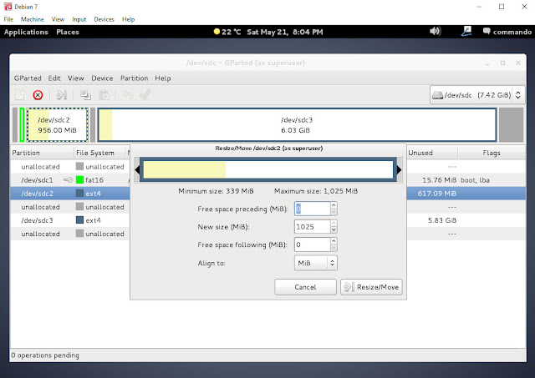This screenshot has height=378, width=535.
Task: Open the VirtualBox Devices menu
Action: (x=104, y=19)
